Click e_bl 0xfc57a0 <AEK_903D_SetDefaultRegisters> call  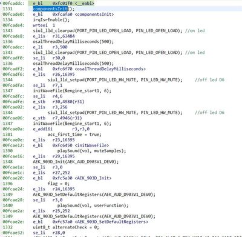pyautogui.click(x=91, y=222)
